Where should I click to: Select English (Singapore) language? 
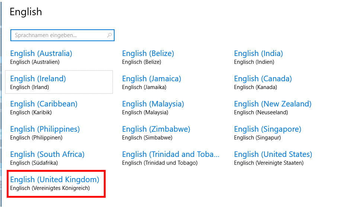point(267,129)
